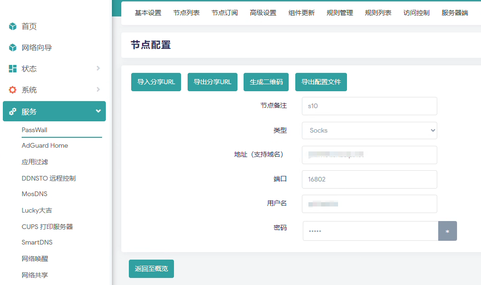
Task: Click the 状态 dashboard grid icon
Action: pyautogui.click(x=13, y=69)
